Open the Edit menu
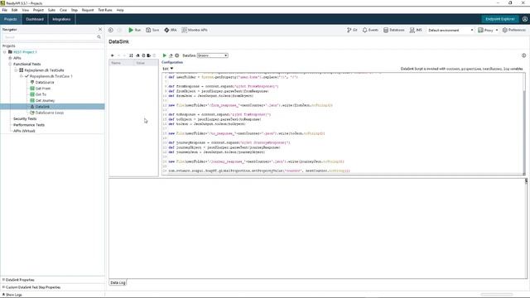This screenshot has width=530, height=298. pyautogui.click(x=15, y=10)
